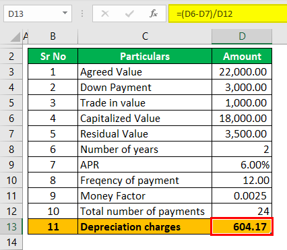Click Sr No cell for Agreed Value row
287x250 pixels.
click(x=53, y=72)
